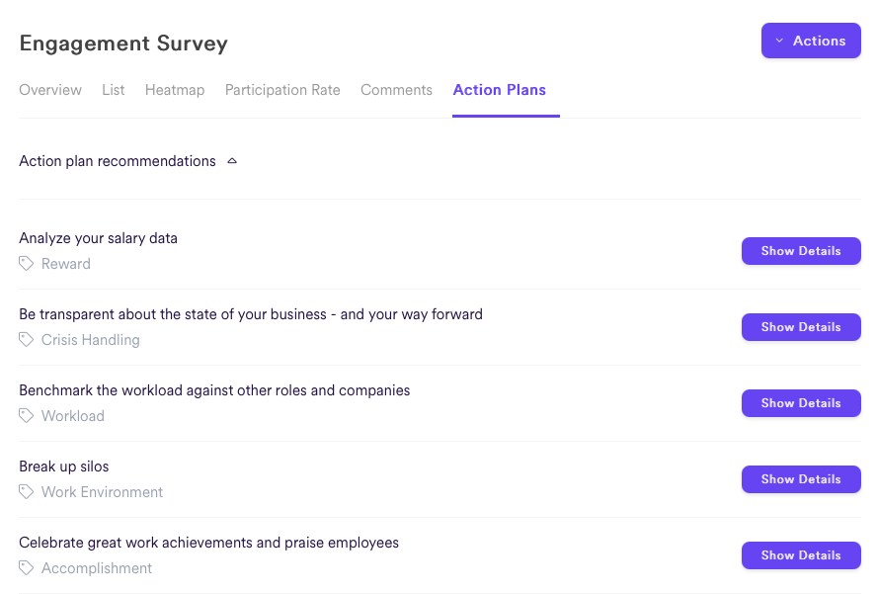Click the tag icon beside Crisis Handling
Viewport: 878px width, 594px height.
click(27, 340)
